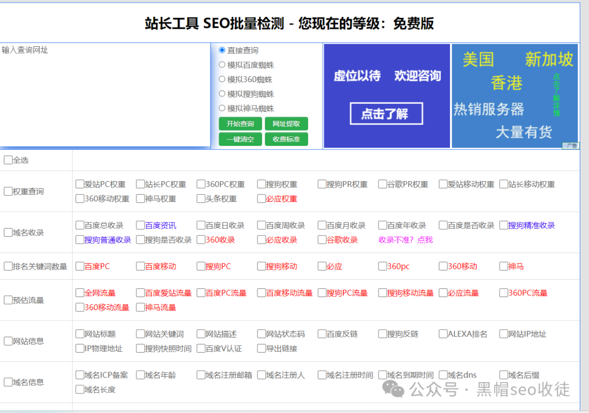Click 一键清空 to clear input
Viewport: 589px width, 413px height.
point(240,139)
